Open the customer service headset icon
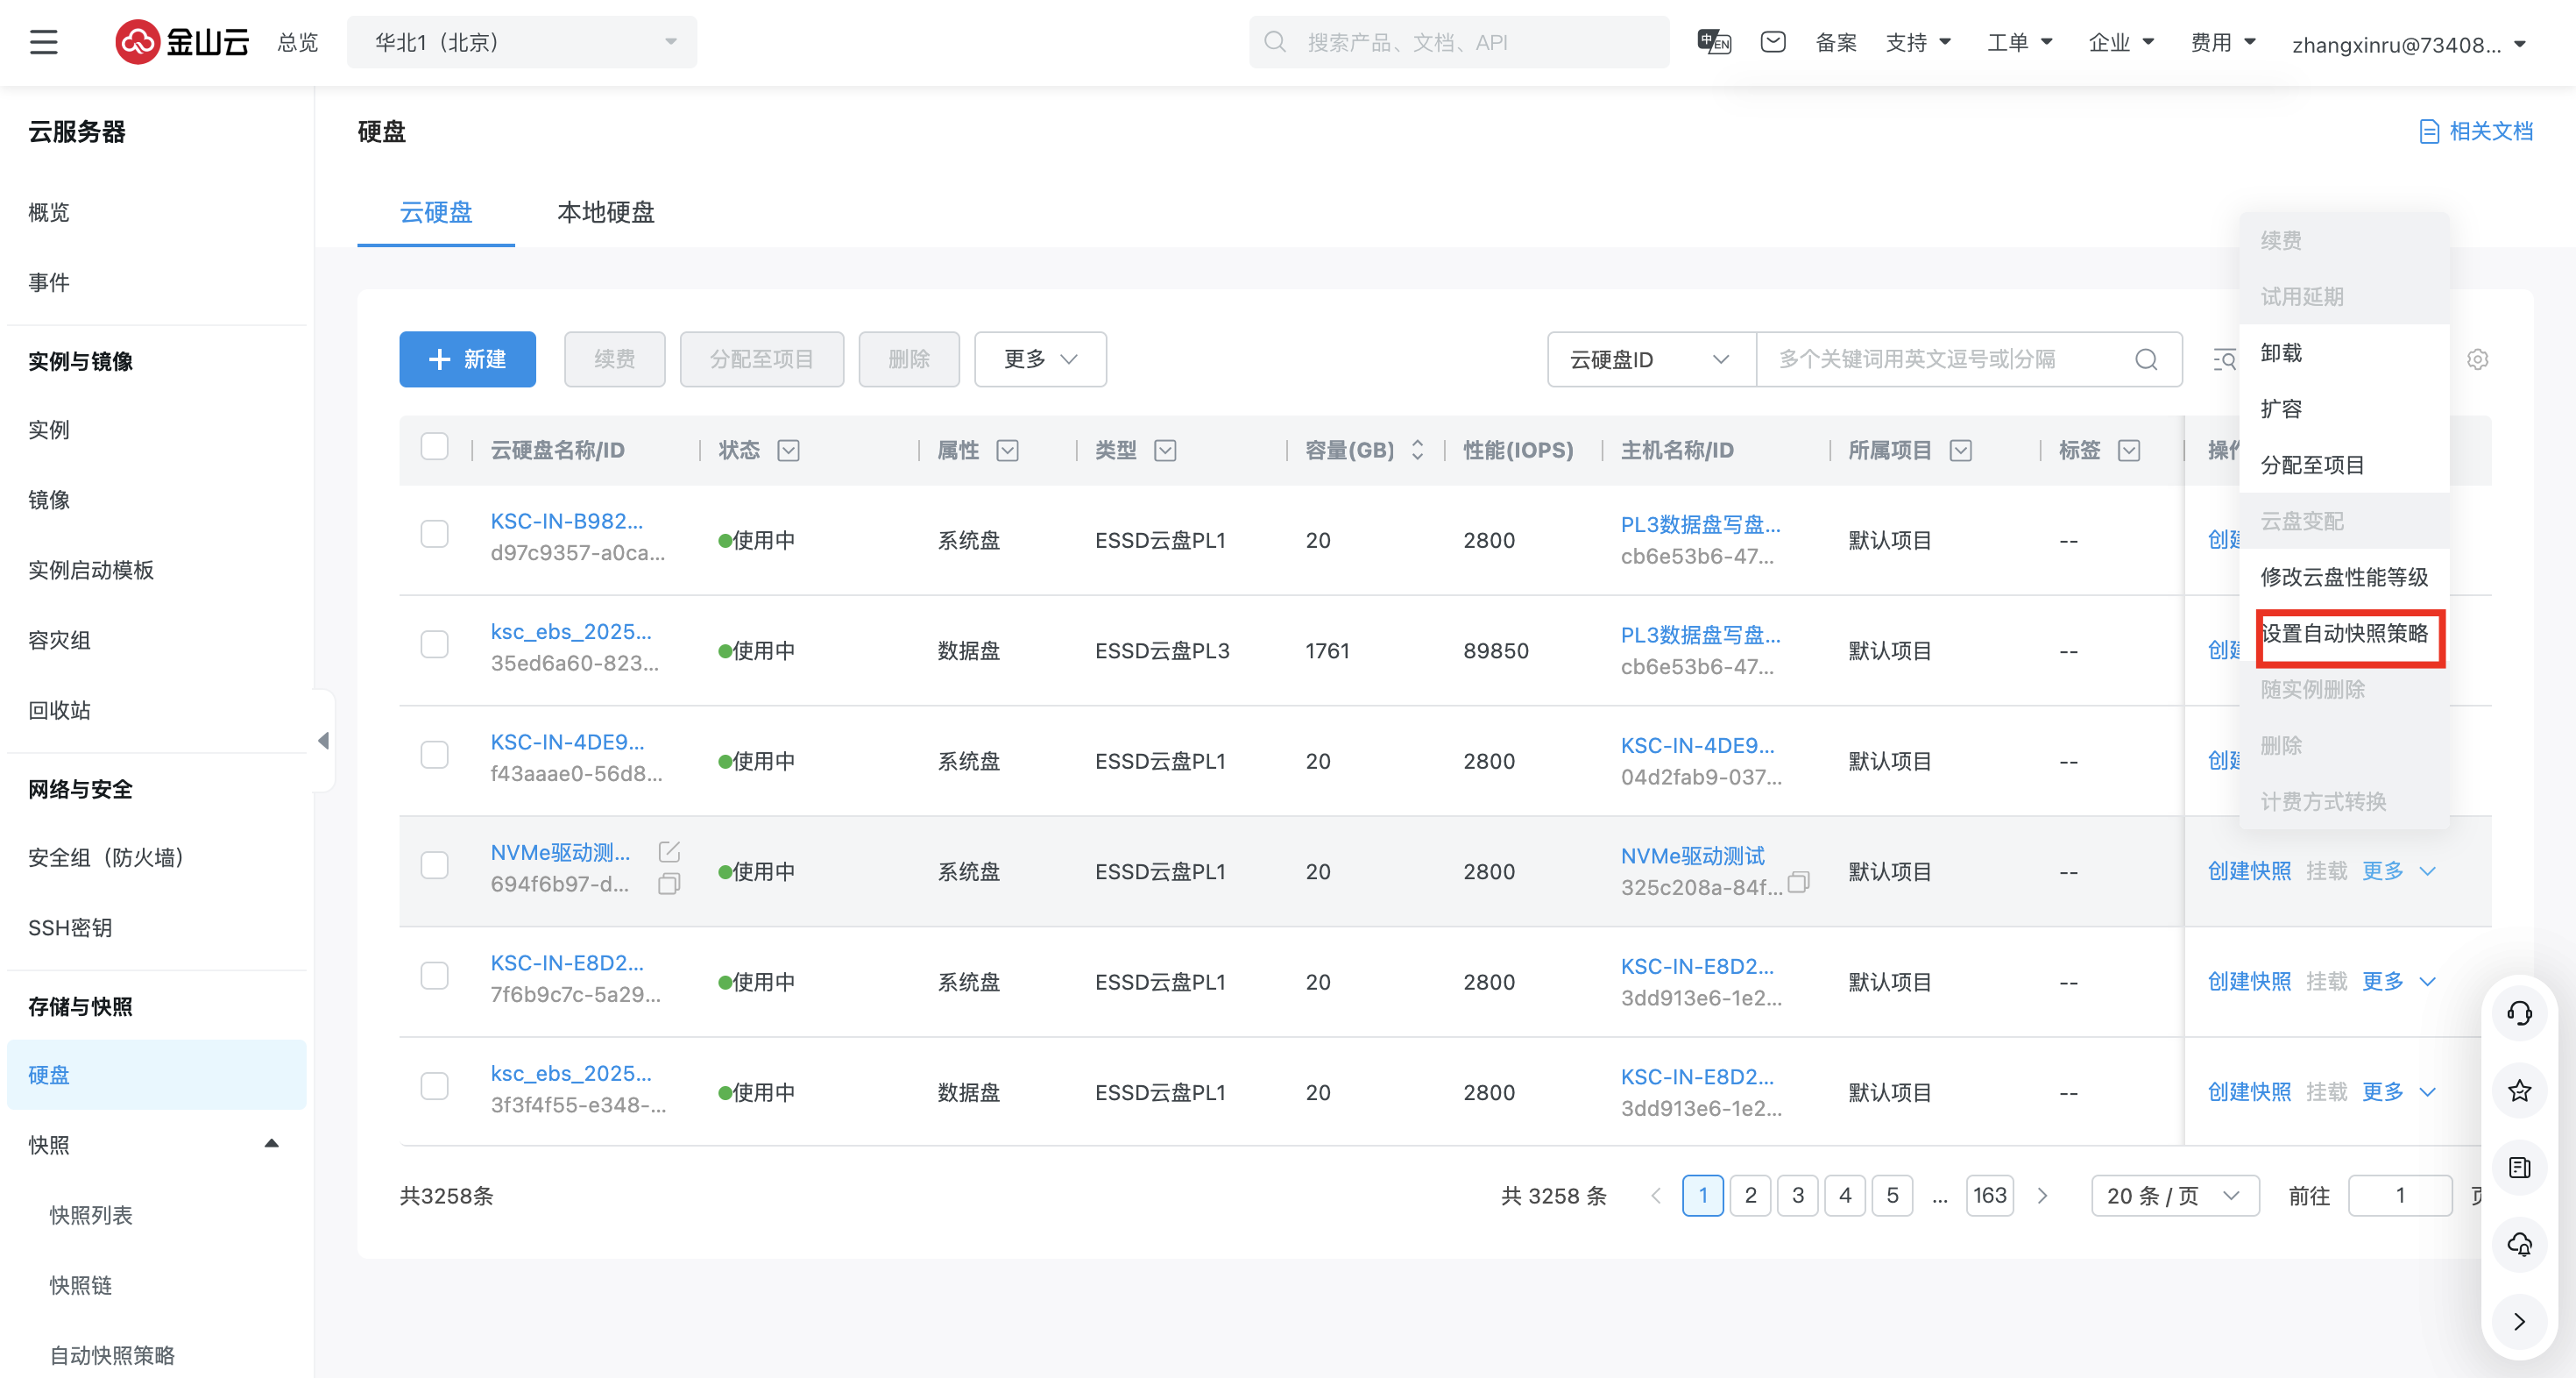This screenshot has width=2576, height=1378. (2519, 1012)
